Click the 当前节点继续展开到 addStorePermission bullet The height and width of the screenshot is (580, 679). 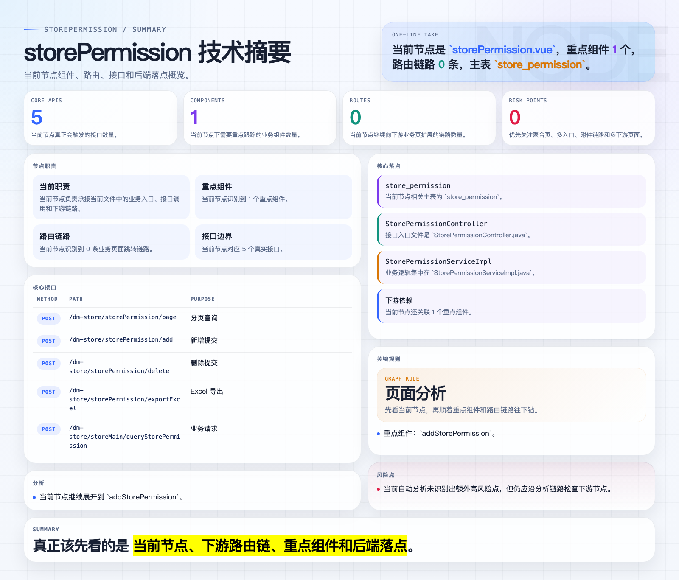pos(112,497)
